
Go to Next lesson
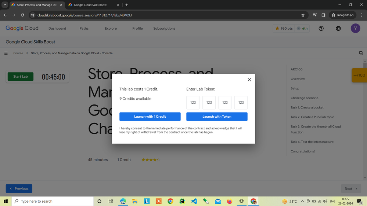pos(351,189)
